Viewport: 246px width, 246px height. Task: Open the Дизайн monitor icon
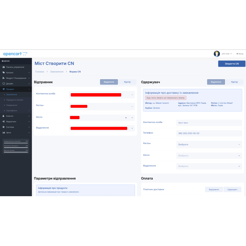click(3, 83)
